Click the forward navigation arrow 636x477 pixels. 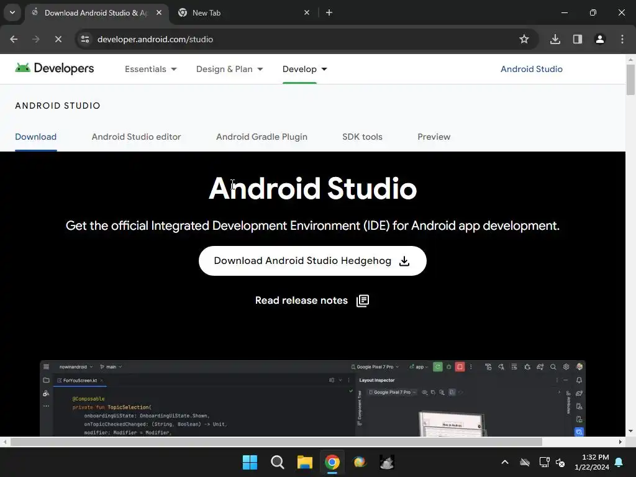coord(35,39)
